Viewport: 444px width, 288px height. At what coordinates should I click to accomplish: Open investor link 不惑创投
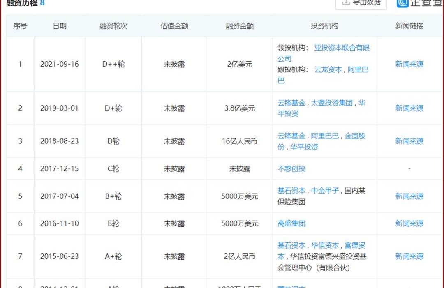pyautogui.click(x=291, y=169)
